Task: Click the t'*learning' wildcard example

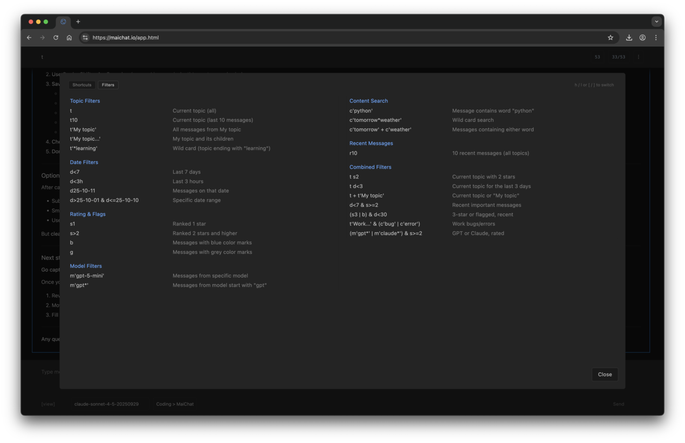Action: click(84, 148)
